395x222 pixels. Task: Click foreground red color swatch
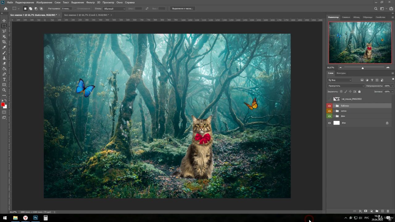[3, 105]
